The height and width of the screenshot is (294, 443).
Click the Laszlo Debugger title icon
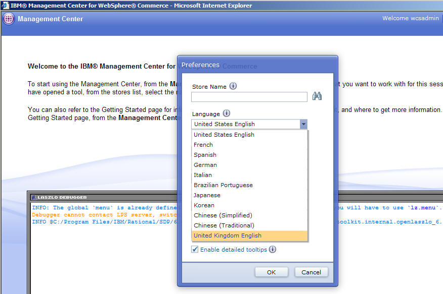coord(34,197)
